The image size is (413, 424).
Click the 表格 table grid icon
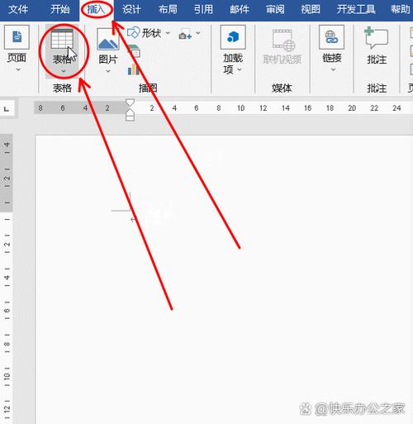(62, 39)
